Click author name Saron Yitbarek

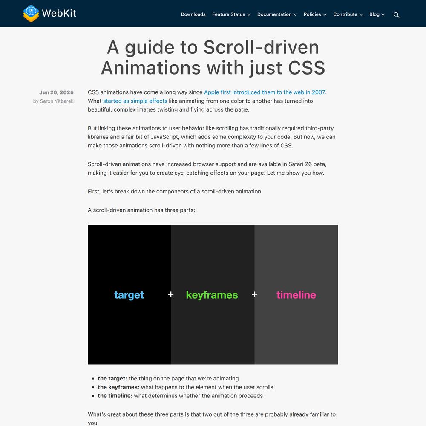point(57,101)
